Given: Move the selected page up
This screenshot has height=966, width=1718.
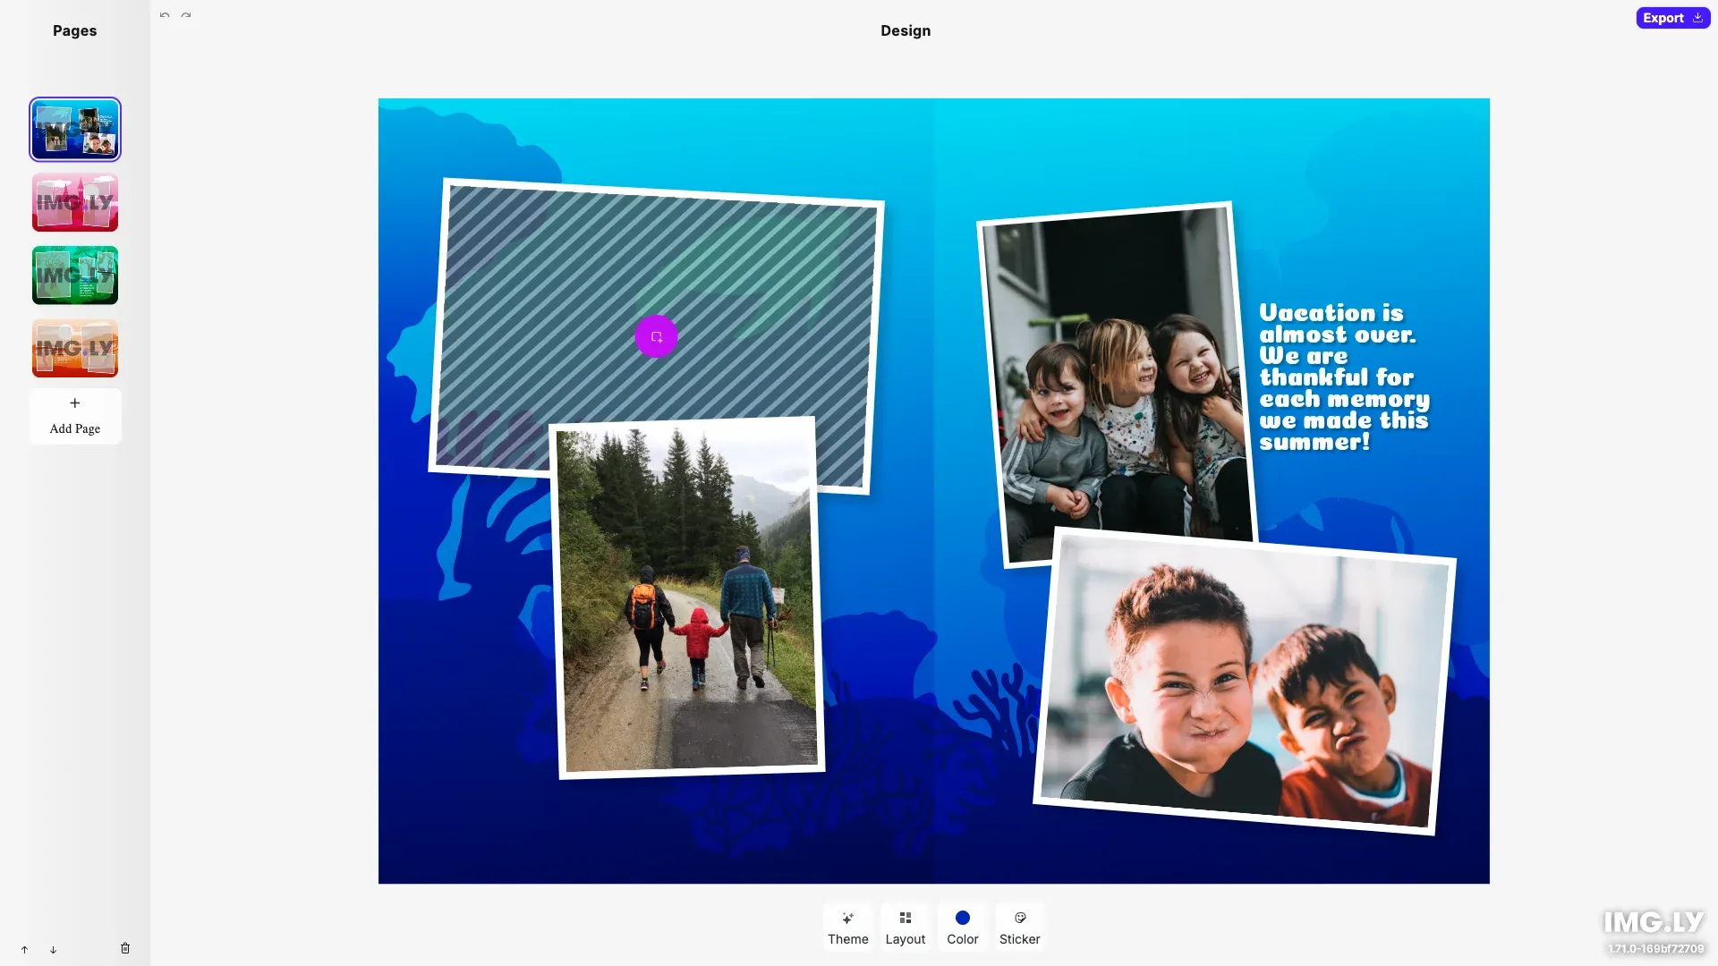Looking at the screenshot, I should (x=24, y=950).
